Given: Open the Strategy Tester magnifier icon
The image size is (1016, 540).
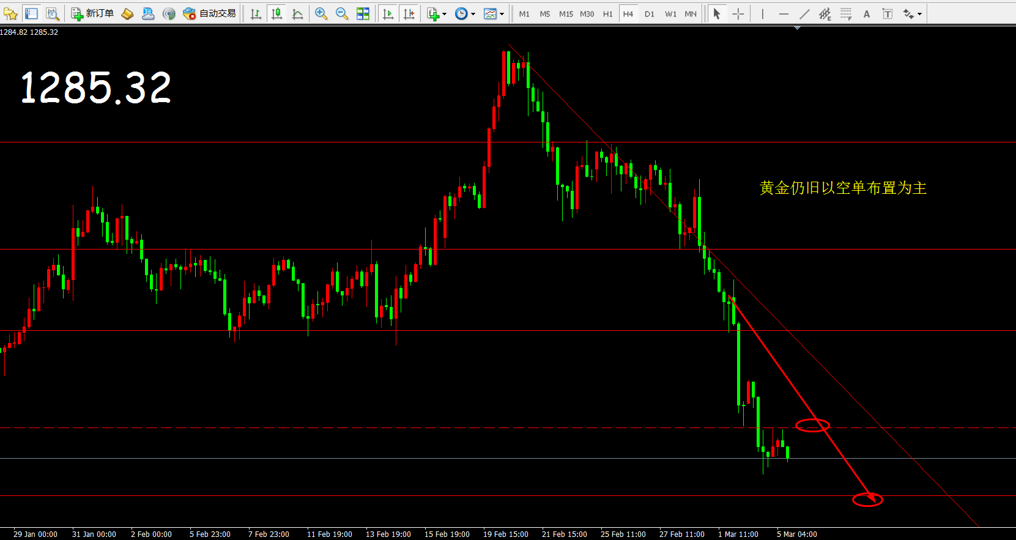Looking at the screenshot, I should coord(53,13).
